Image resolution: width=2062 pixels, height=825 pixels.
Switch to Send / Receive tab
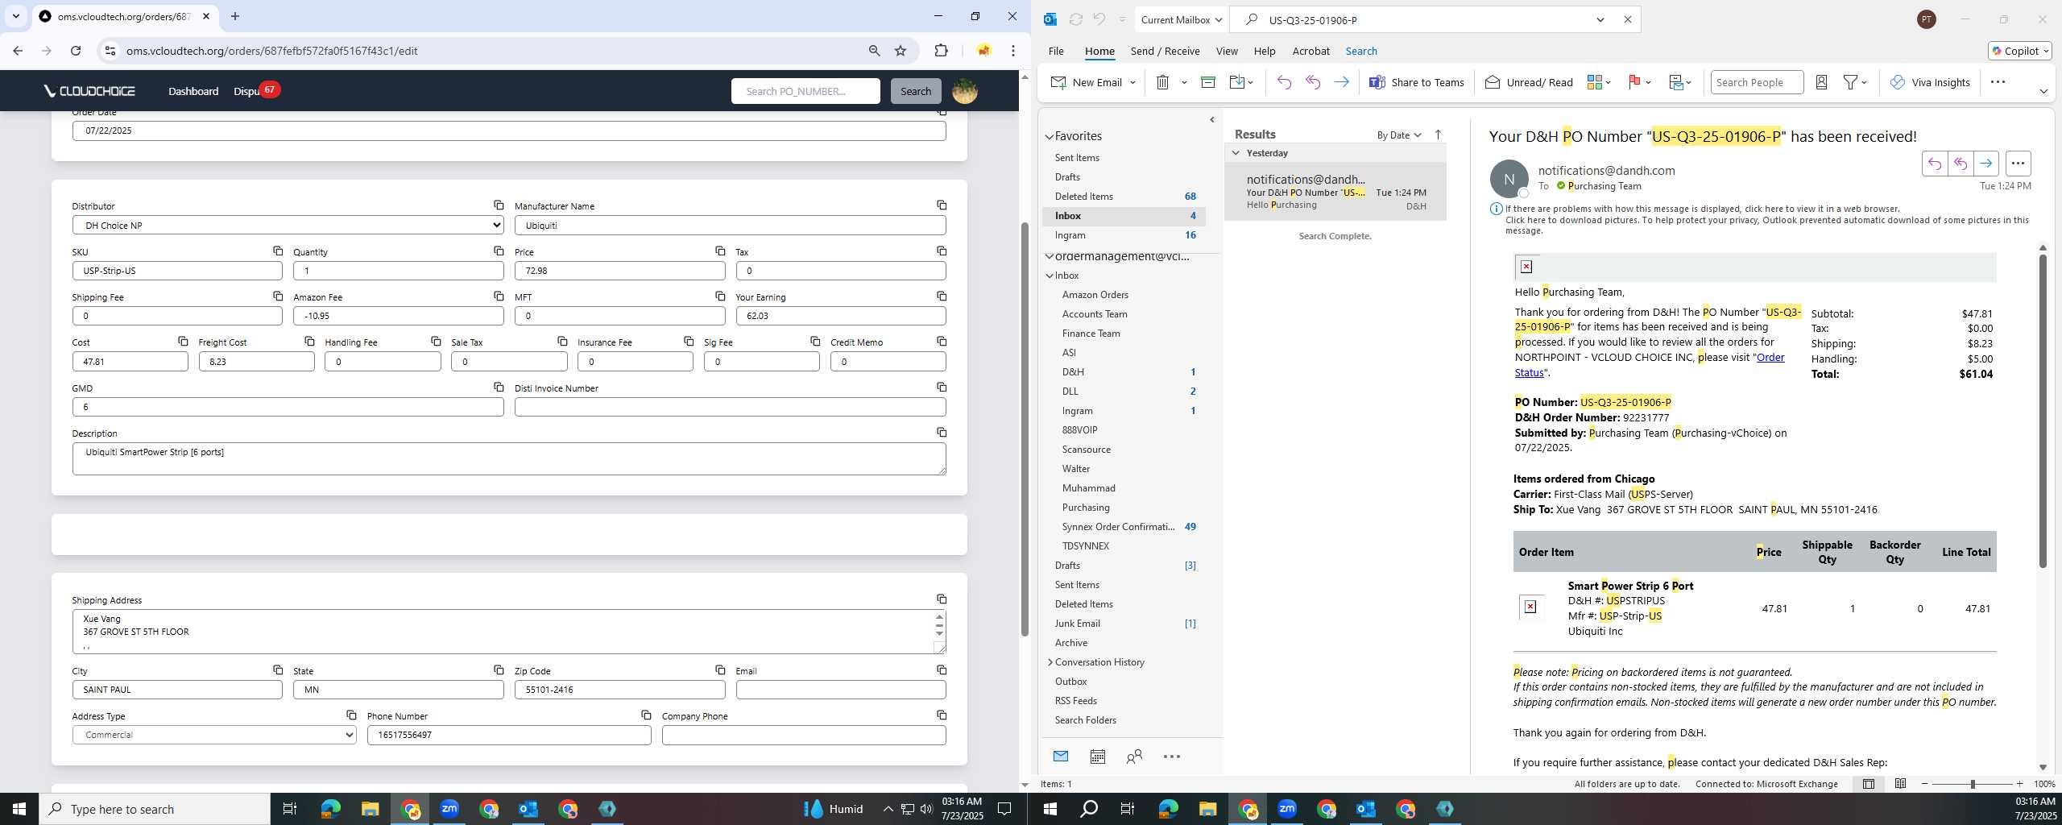[1165, 51]
